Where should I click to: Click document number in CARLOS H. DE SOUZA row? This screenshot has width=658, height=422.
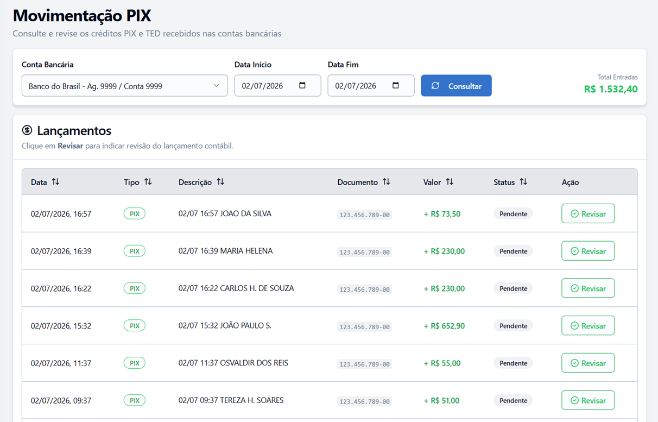coord(364,289)
